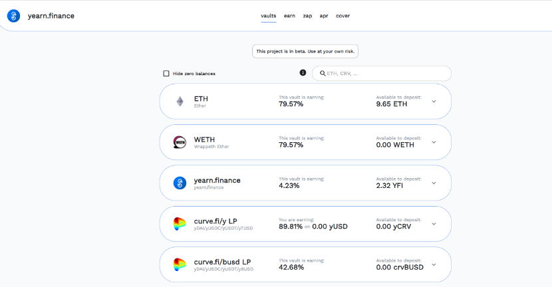Open the cover tab

(343, 16)
